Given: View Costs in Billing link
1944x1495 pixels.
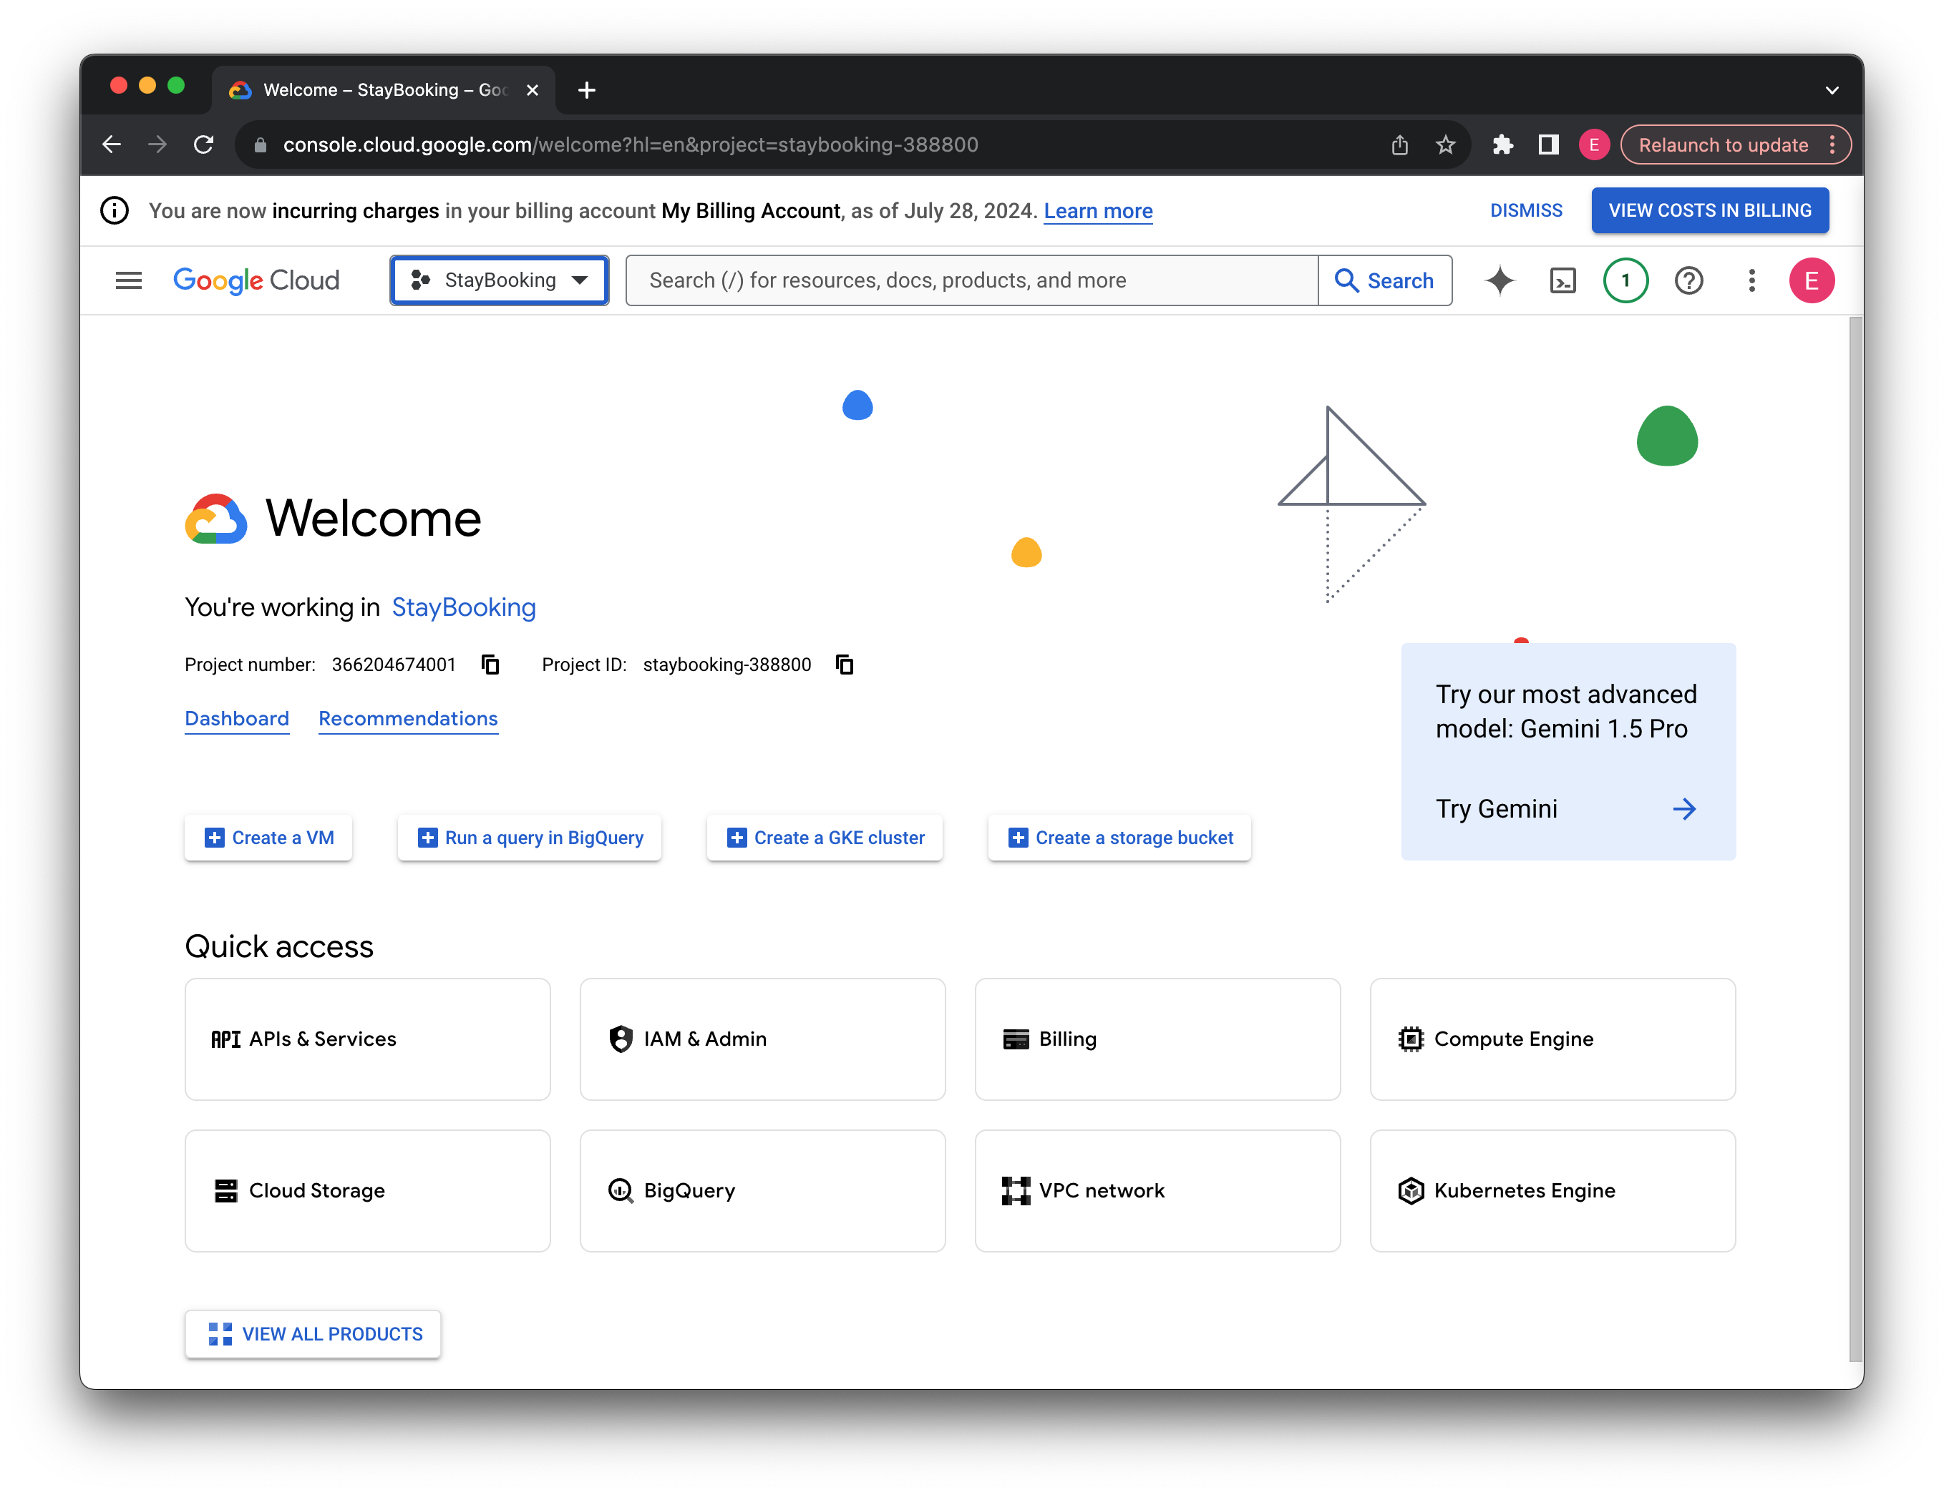Looking at the screenshot, I should (1710, 210).
